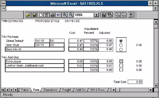The image size is (159, 98).
Task: Click the Ready status bar text
Action: [x=8, y=95]
